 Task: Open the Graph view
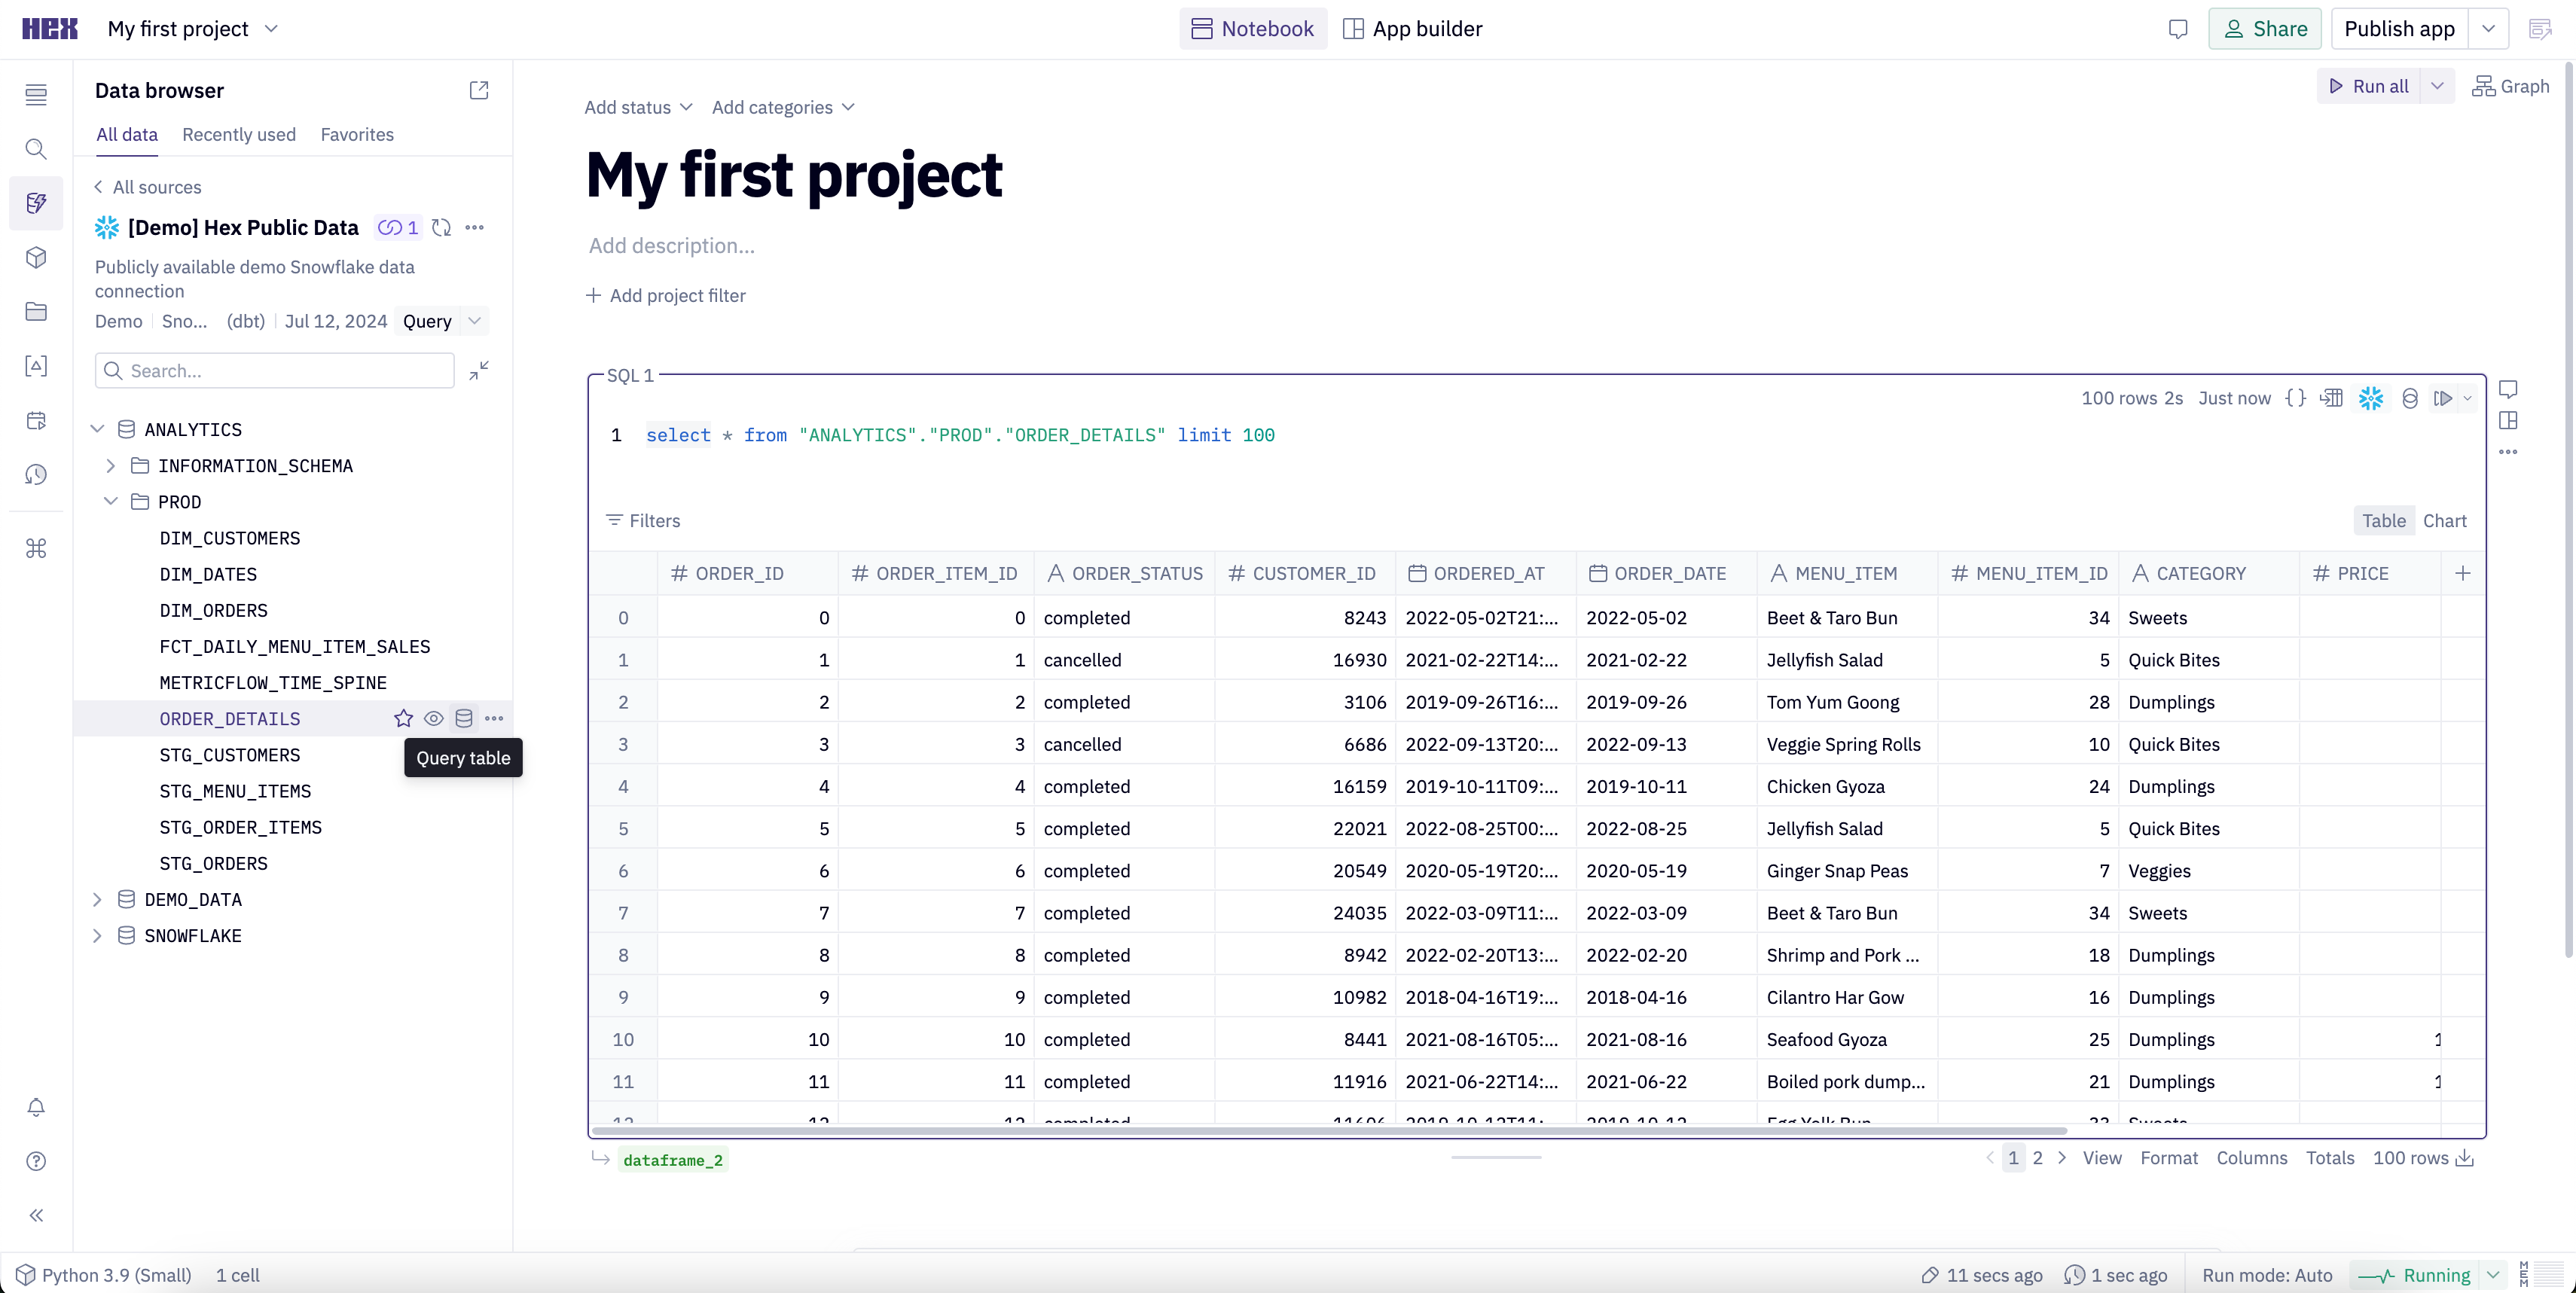click(x=2510, y=86)
